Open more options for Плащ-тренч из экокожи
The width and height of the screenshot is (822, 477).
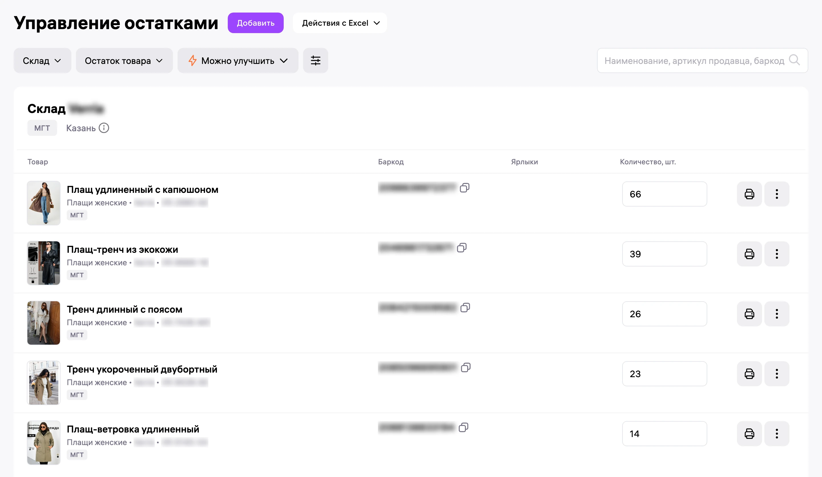coord(777,254)
